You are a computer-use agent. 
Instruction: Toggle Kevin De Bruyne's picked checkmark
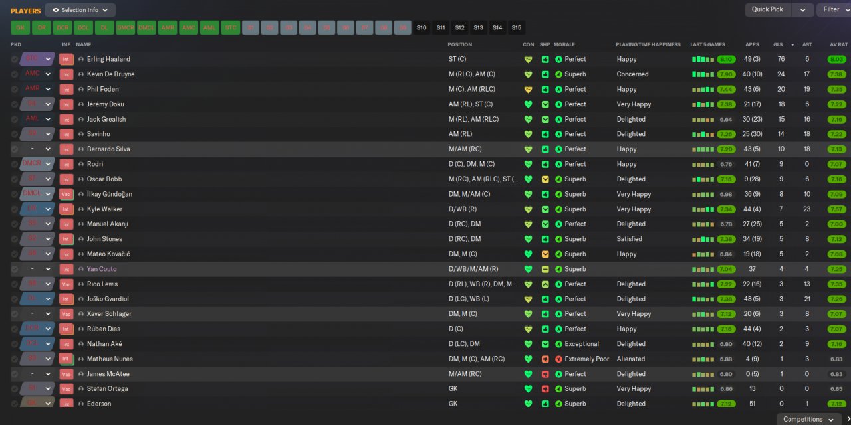tap(15, 74)
